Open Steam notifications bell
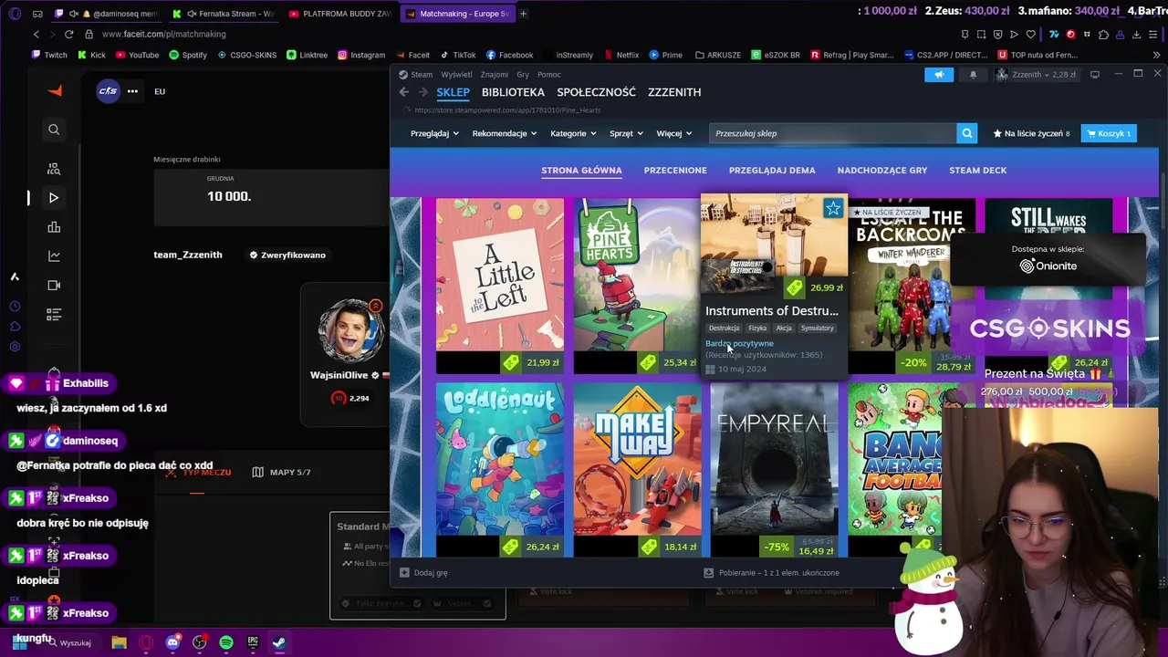Screen dimensions: 1168x657 [x=973, y=75]
